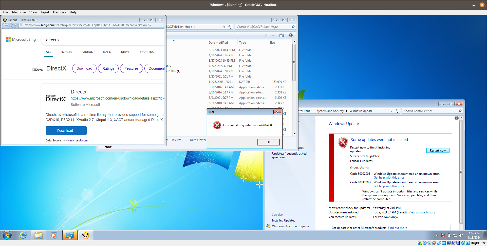This screenshot has height=246, width=487.
Task: Open View update history link
Action: click(x=422, y=212)
